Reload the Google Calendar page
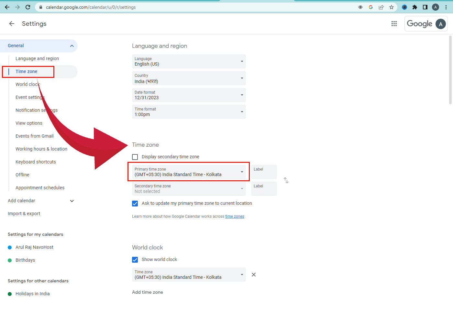The width and height of the screenshot is (453, 315). click(x=28, y=7)
